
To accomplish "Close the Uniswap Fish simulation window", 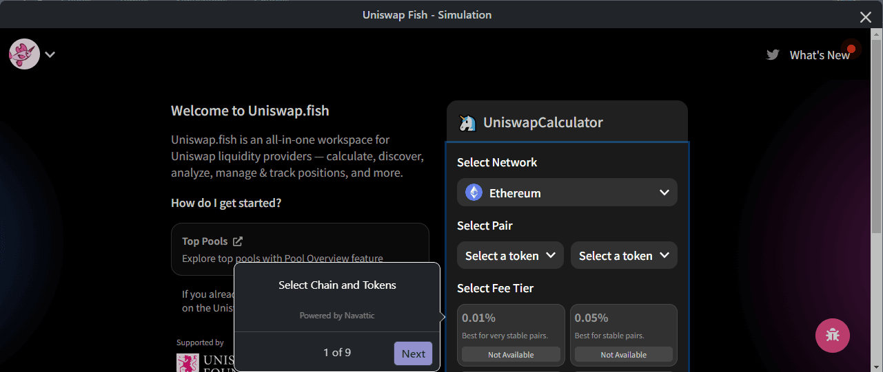I will [x=866, y=18].
